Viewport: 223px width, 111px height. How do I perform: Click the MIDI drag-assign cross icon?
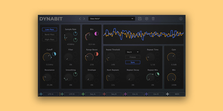tap(168, 94)
